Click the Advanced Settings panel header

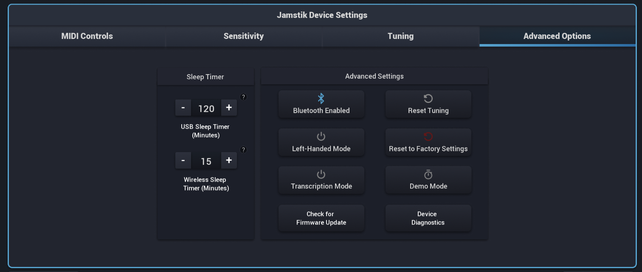(x=374, y=76)
